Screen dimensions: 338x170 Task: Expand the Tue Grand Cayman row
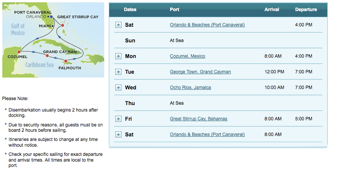(118, 72)
